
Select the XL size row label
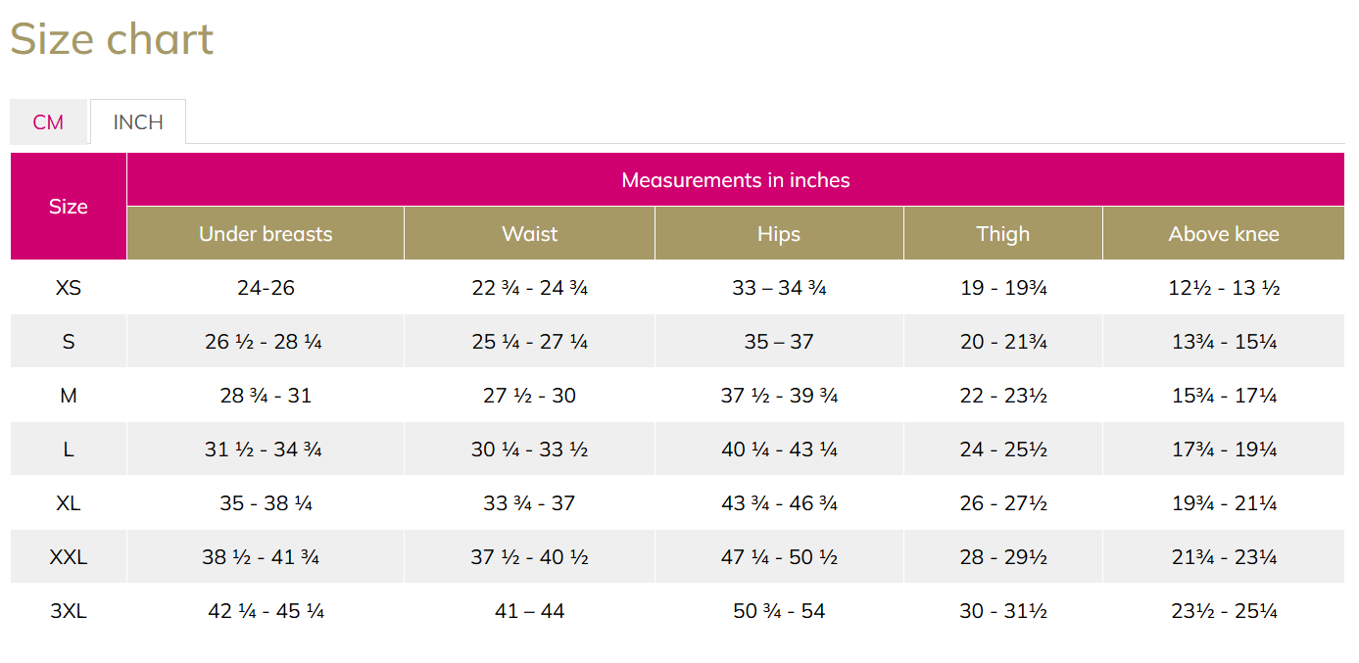pos(69,503)
